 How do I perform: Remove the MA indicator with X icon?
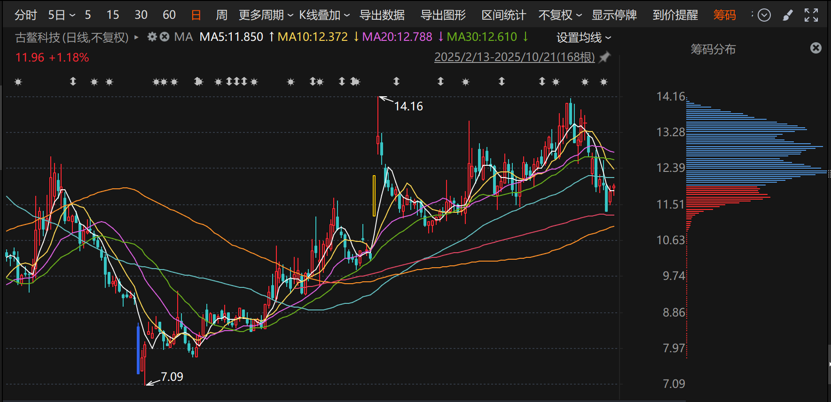point(165,37)
